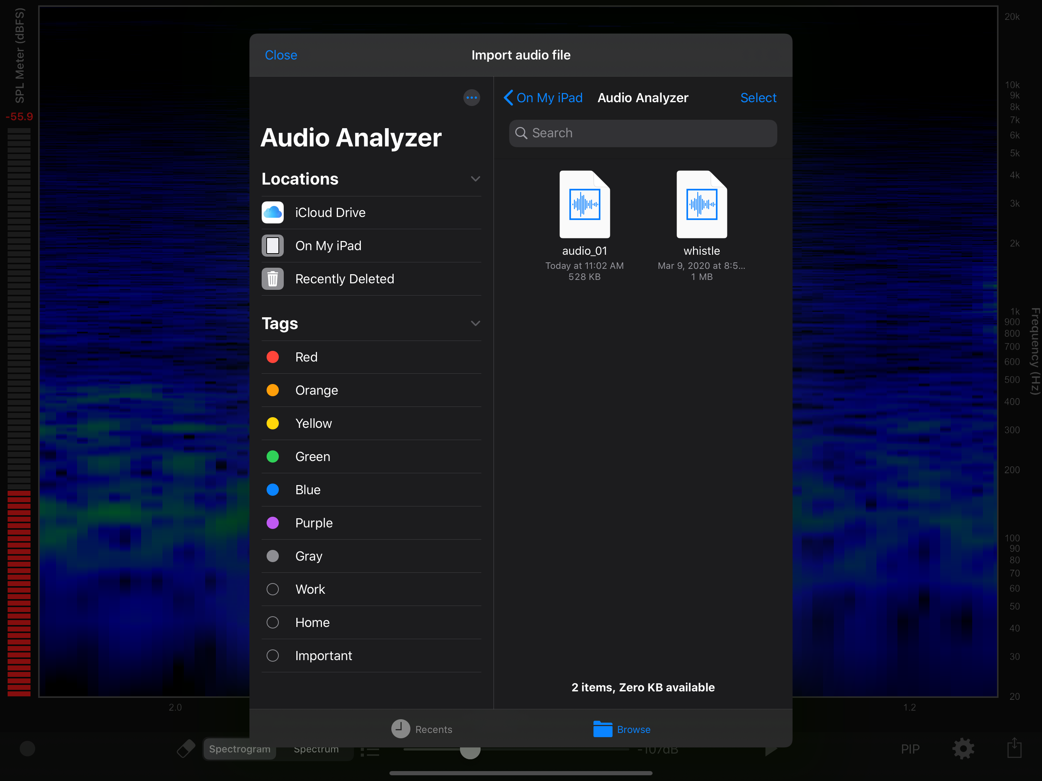Screen dimensions: 1042x781
Task: Click the Search field
Action: click(x=643, y=133)
